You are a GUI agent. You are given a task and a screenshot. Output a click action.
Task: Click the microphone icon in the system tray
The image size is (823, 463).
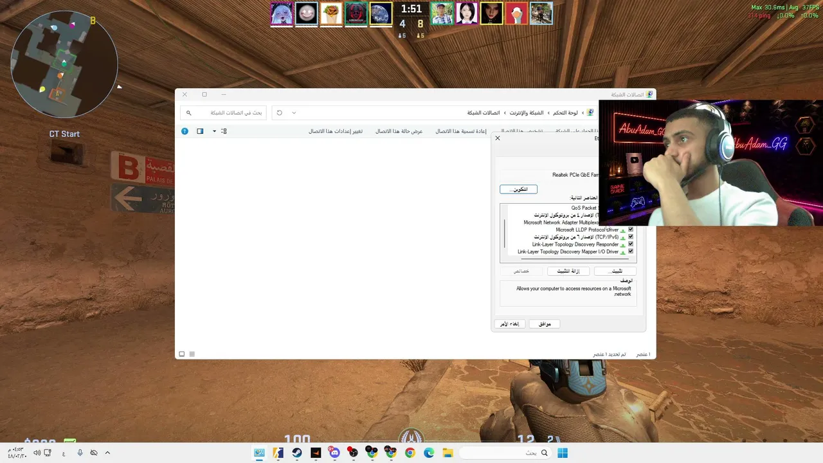[x=80, y=453]
